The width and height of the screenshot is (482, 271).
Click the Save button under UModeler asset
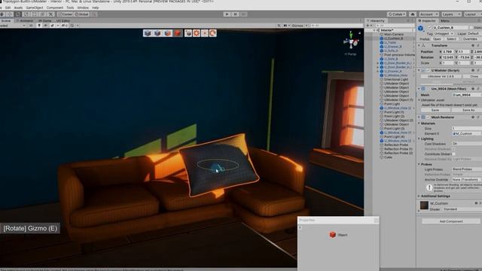(x=435, y=110)
